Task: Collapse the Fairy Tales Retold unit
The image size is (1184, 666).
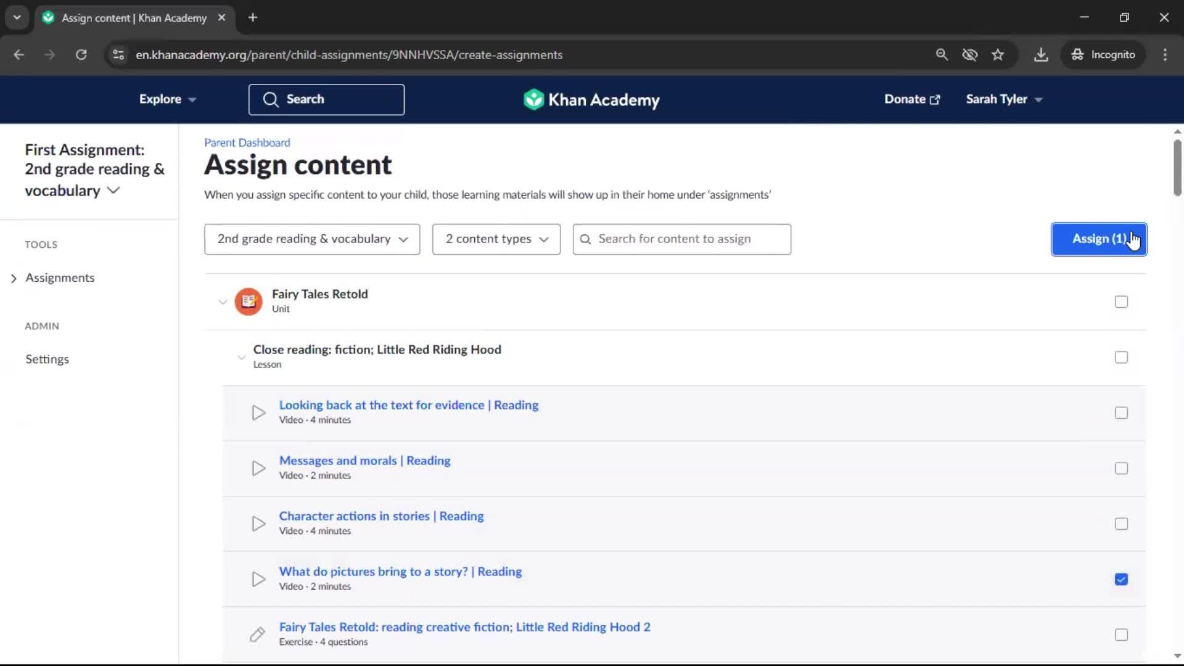Action: pyautogui.click(x=223, y=302)
